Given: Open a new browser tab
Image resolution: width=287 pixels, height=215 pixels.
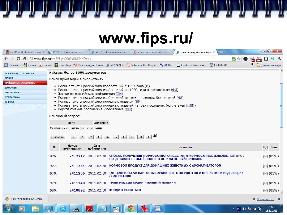Looking at the screenshot, I should [221, 52].
